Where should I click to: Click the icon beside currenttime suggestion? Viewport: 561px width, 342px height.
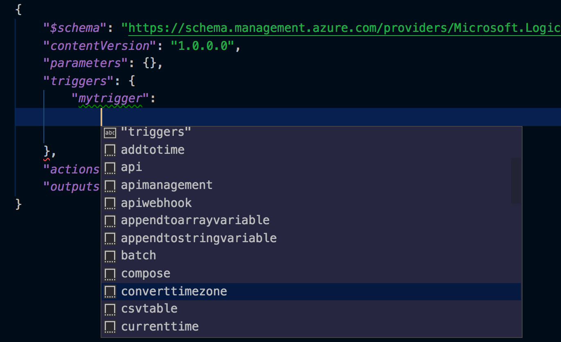(x=110, y=327)
